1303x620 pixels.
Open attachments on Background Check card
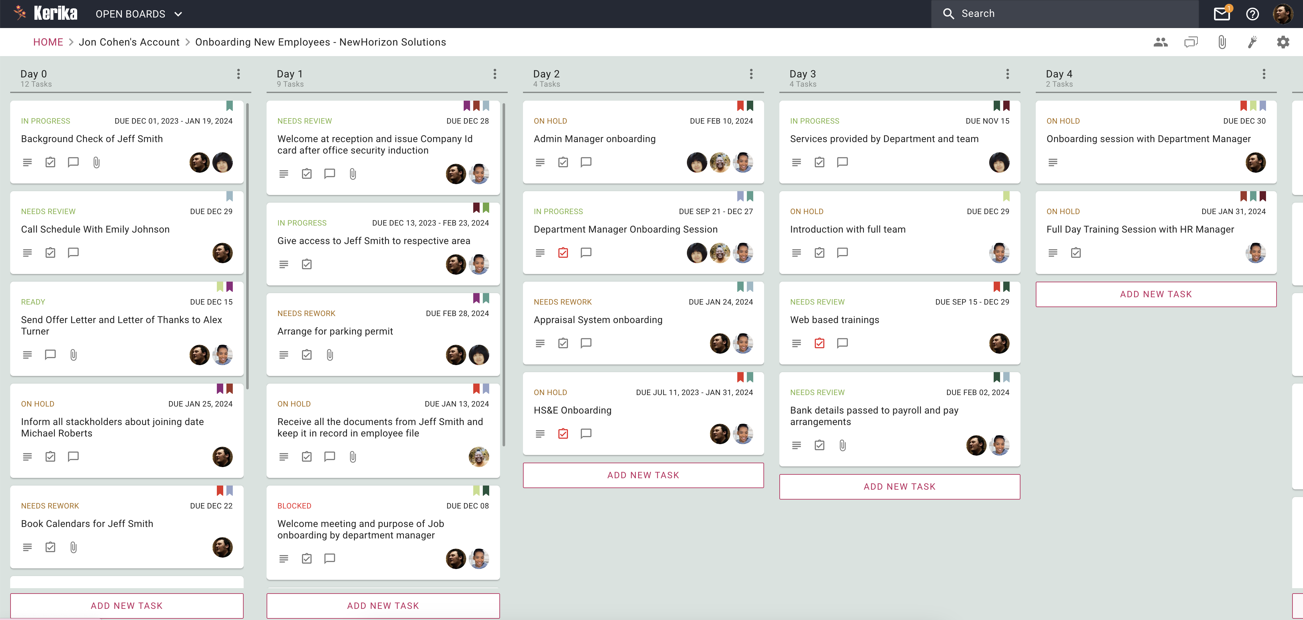point(96,162)
